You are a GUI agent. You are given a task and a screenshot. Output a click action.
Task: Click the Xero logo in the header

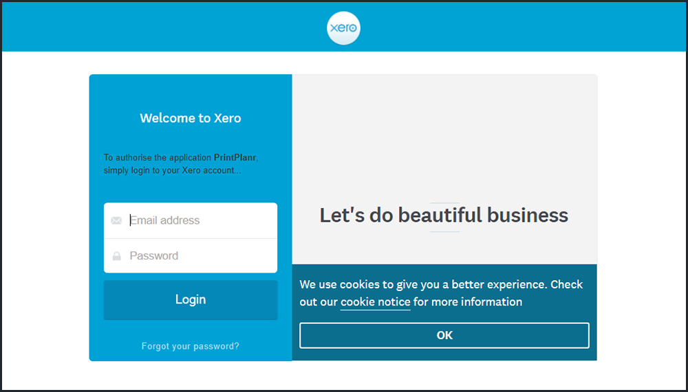point(343,28)
